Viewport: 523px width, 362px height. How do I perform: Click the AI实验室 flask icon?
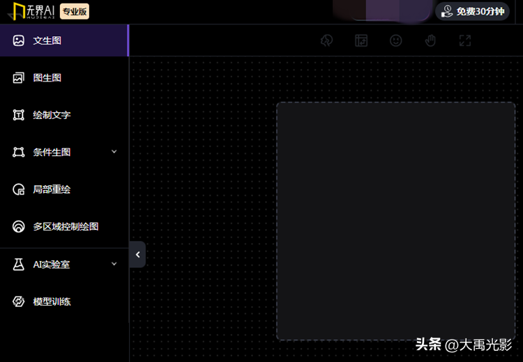[x=18, y=265]
